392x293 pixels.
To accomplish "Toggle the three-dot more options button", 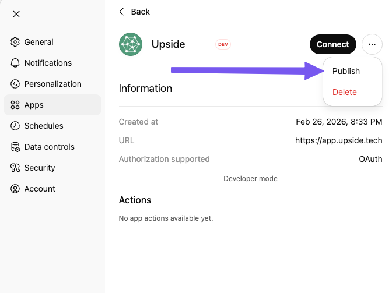I will (372, 44).
